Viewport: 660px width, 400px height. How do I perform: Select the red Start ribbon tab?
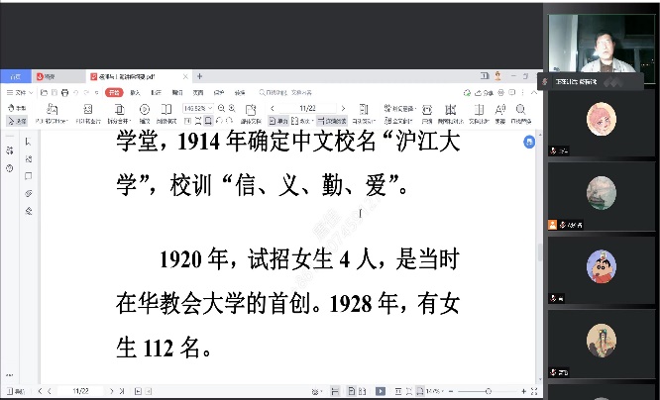tap(114, 92)
